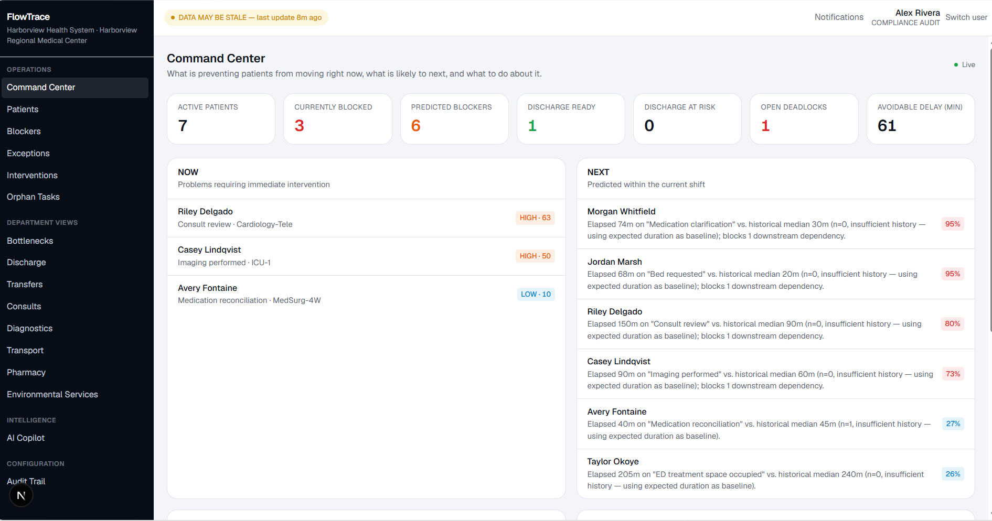Click the round N badge icon
Viewport: 992px width, 521px height.
point(21,495)
